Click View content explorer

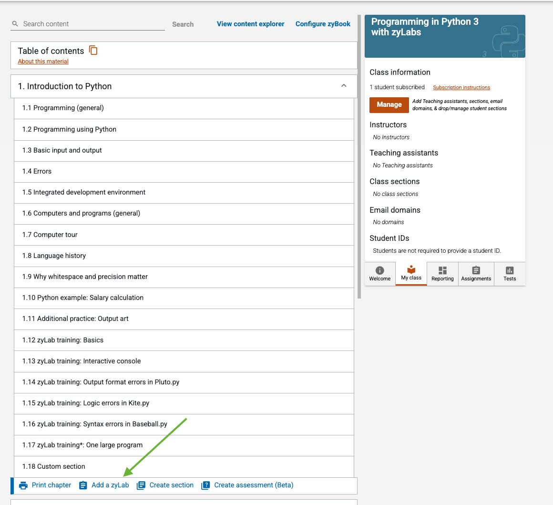[250, 24]
